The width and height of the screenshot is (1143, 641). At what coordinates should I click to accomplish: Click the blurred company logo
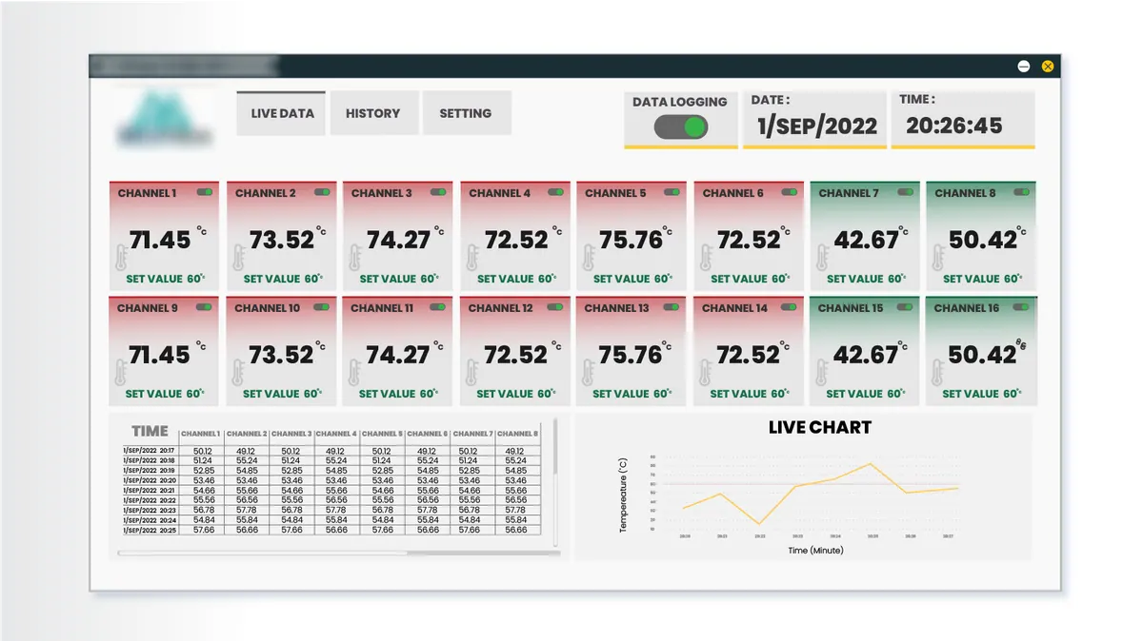164,118
